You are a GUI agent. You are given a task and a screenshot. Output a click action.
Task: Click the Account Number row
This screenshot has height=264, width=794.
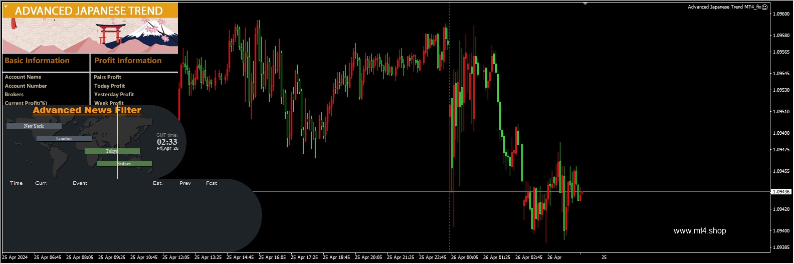click(x=26, y=86)
